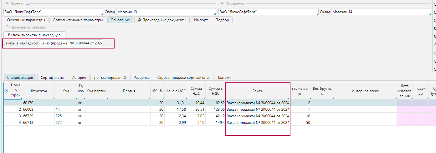Click the supplier Склад field with Магазин 13
Screen dimensions: 436x153
(166, 12)
